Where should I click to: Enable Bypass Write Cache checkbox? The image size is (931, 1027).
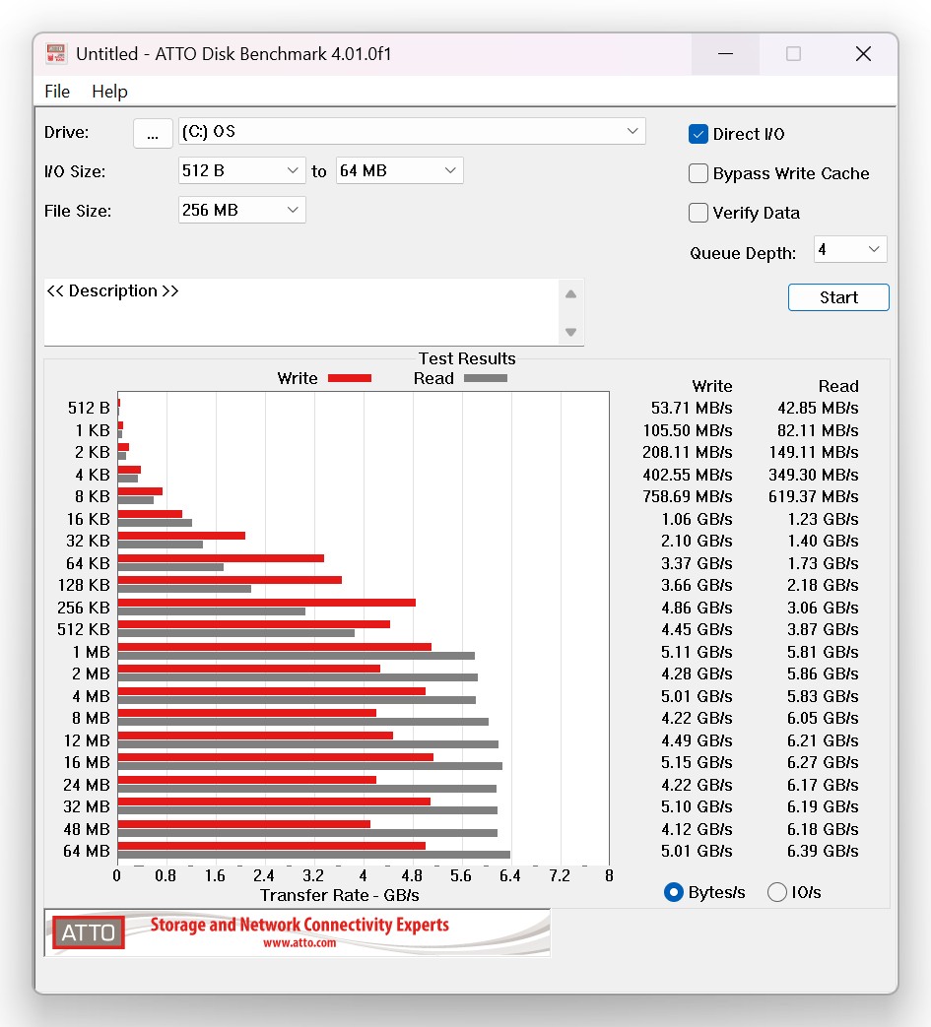(698, 173)
